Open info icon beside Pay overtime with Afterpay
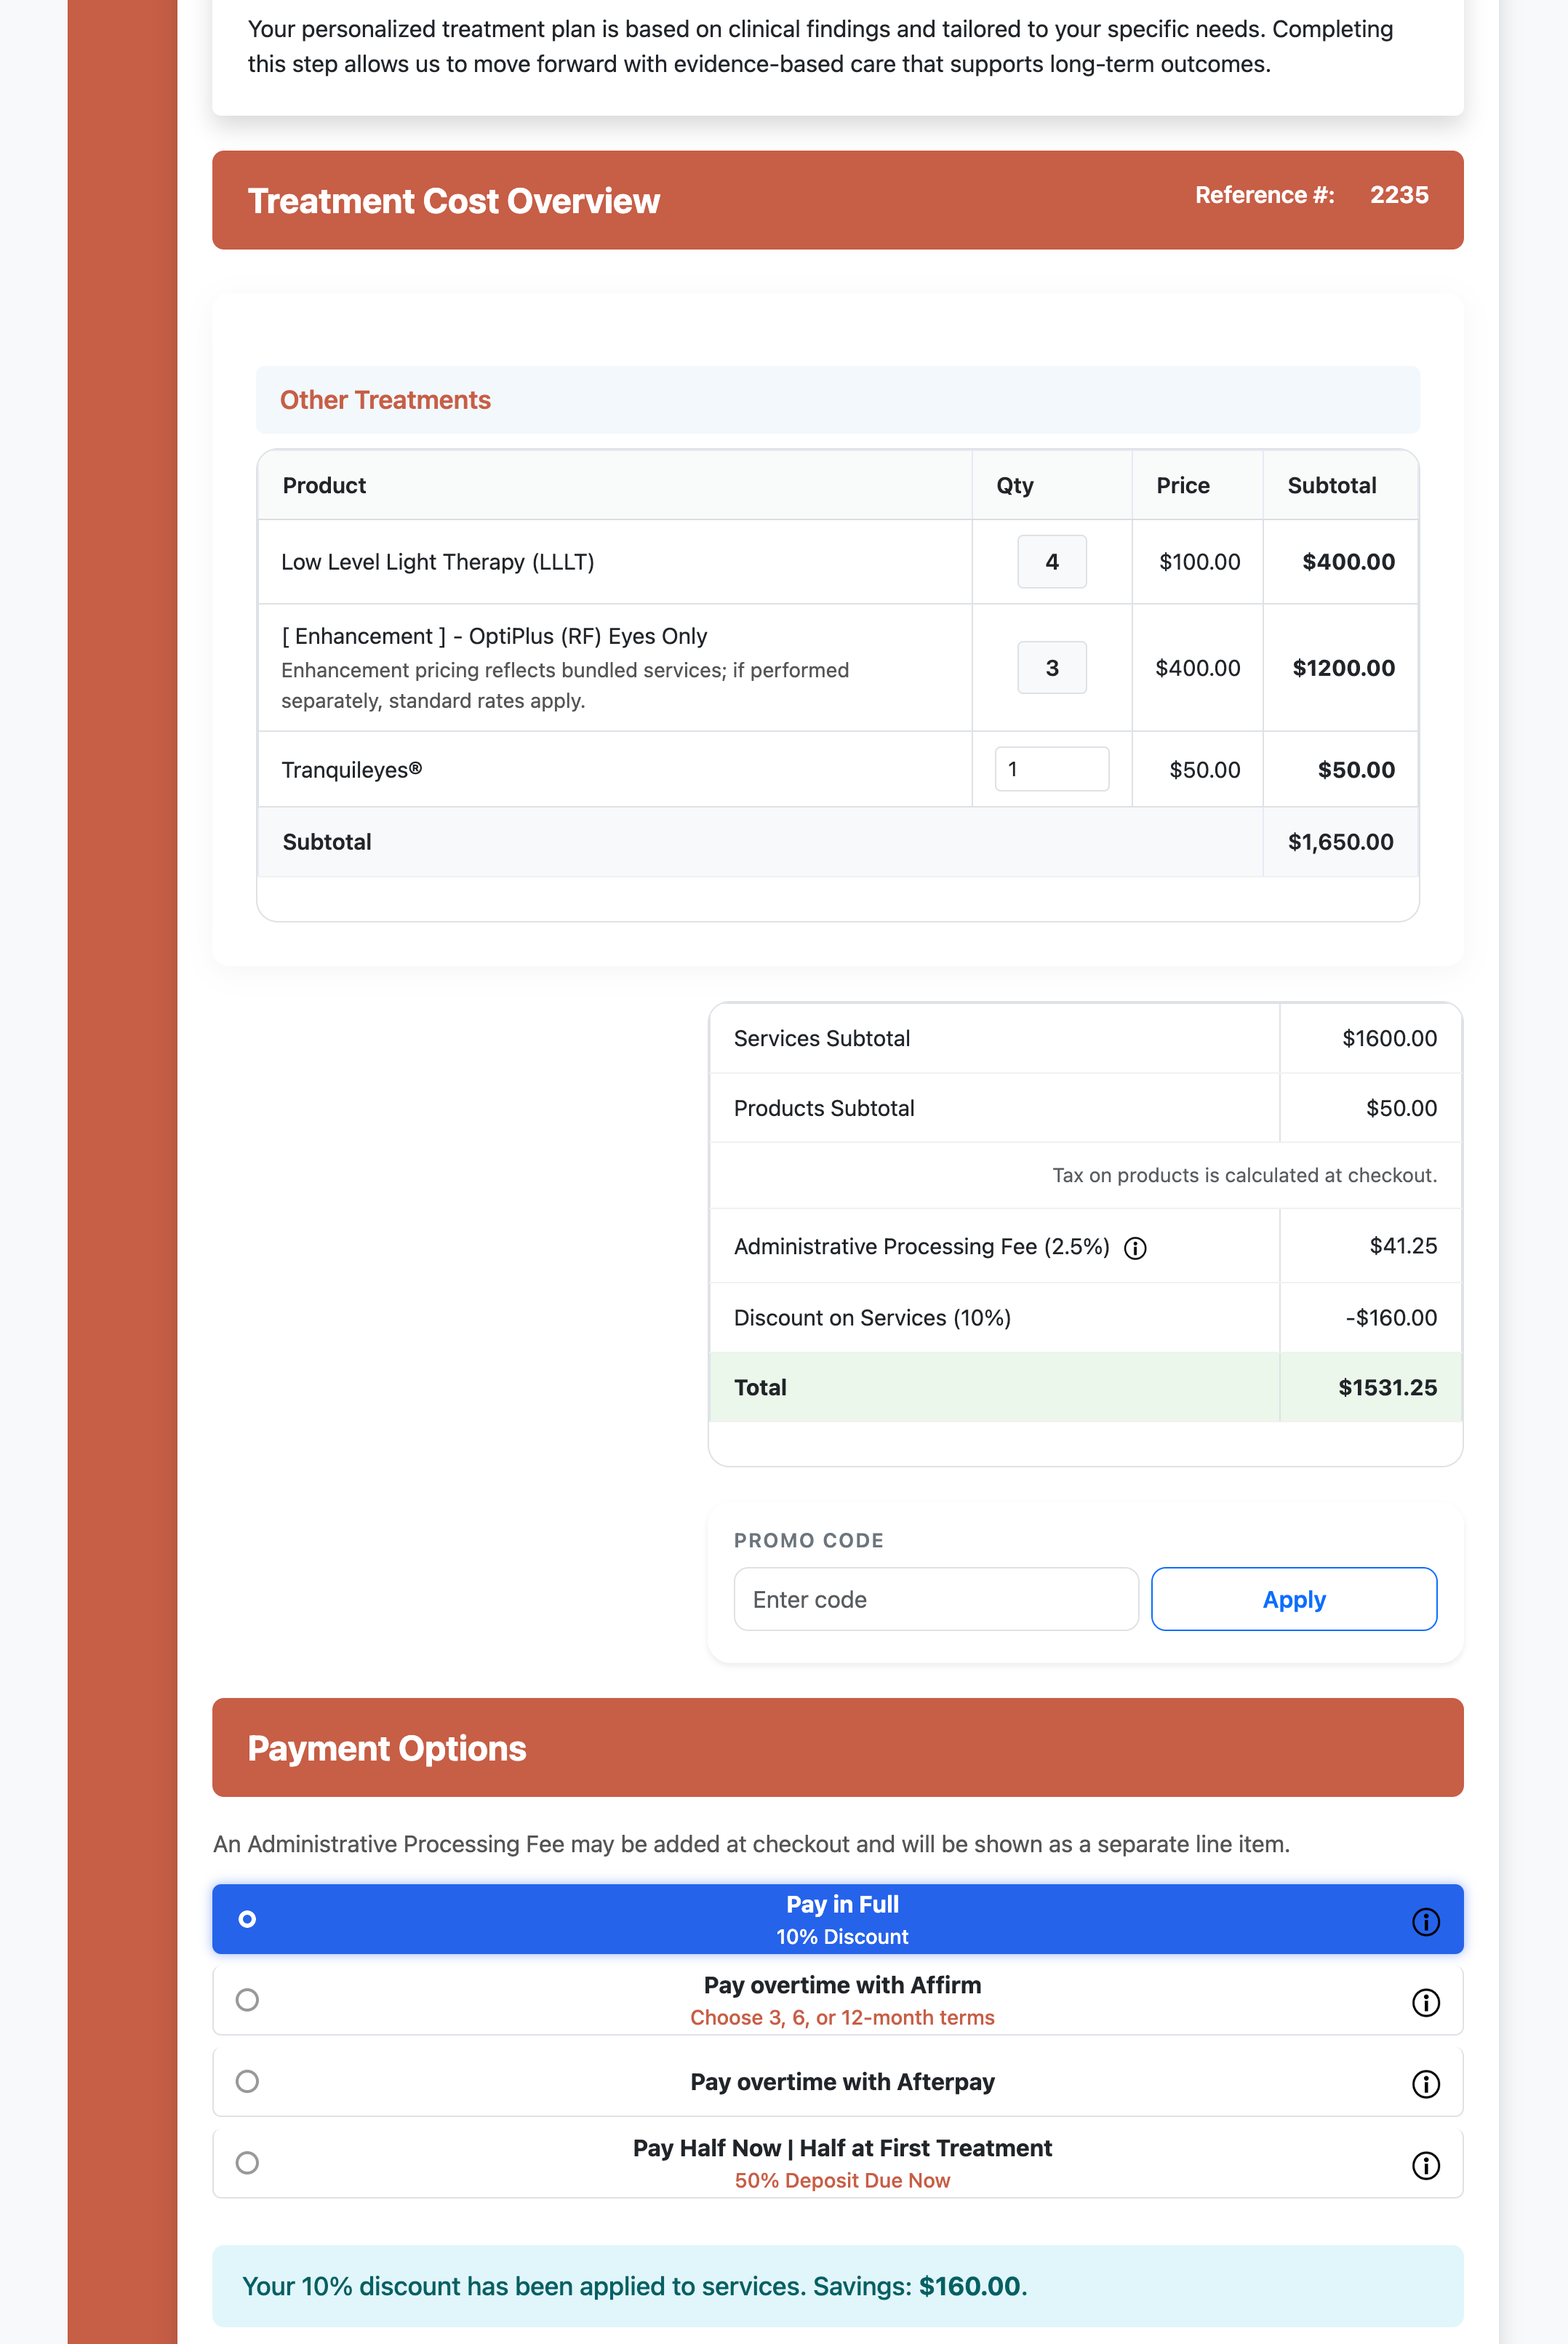1568x2344 pixels. tap(1427, 2084)
